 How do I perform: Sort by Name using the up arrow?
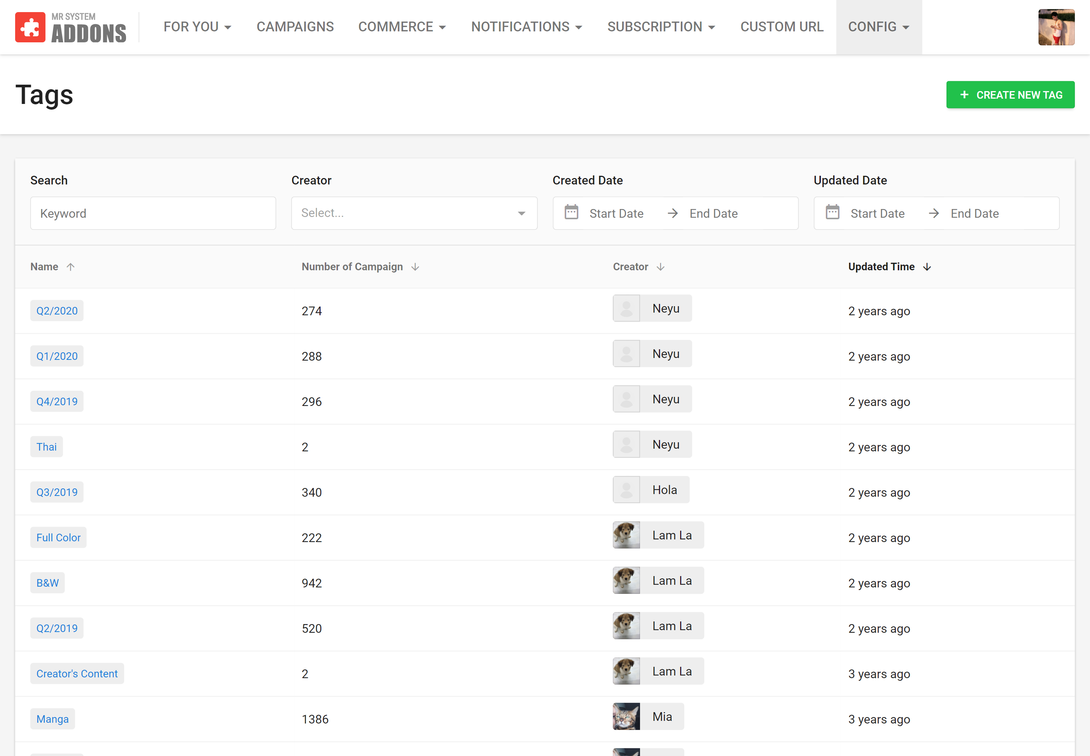[x=71, y=267]
